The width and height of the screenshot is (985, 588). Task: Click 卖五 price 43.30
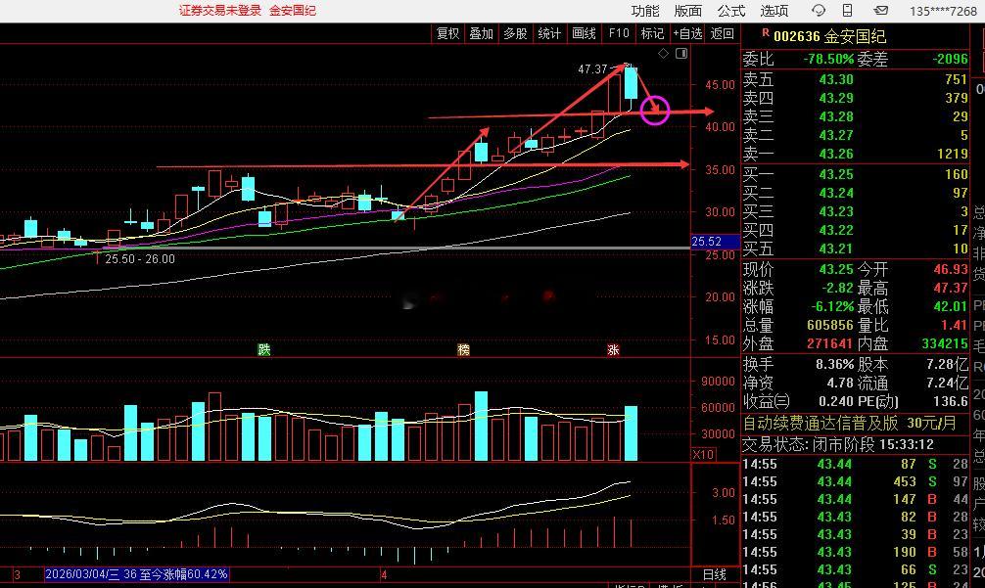tap(836, 79)
